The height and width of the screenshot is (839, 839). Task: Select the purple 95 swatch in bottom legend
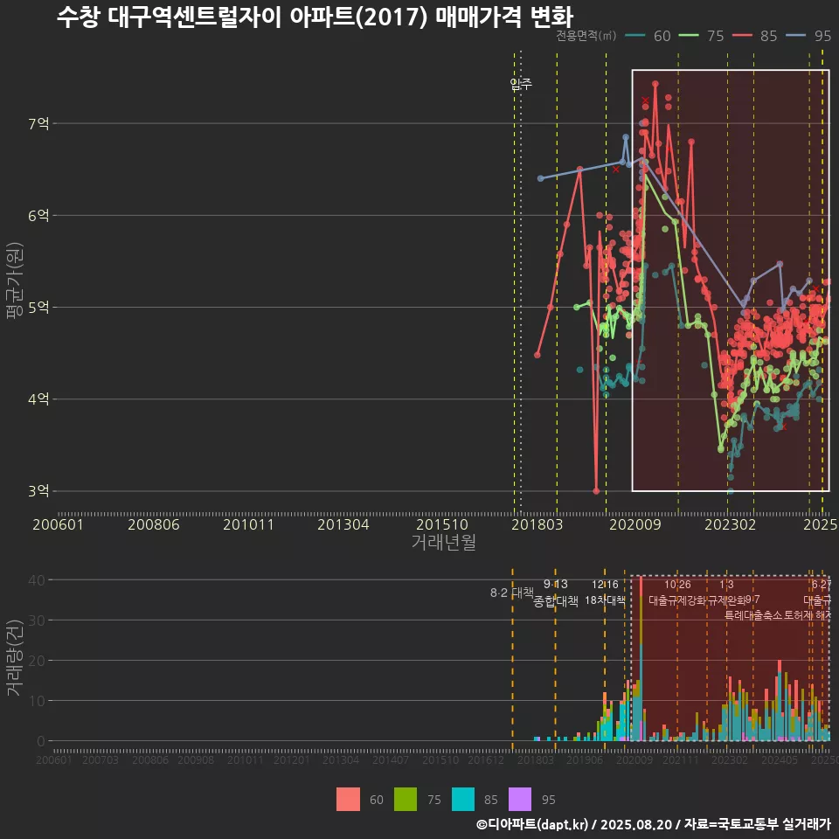(x=520, y=800)
